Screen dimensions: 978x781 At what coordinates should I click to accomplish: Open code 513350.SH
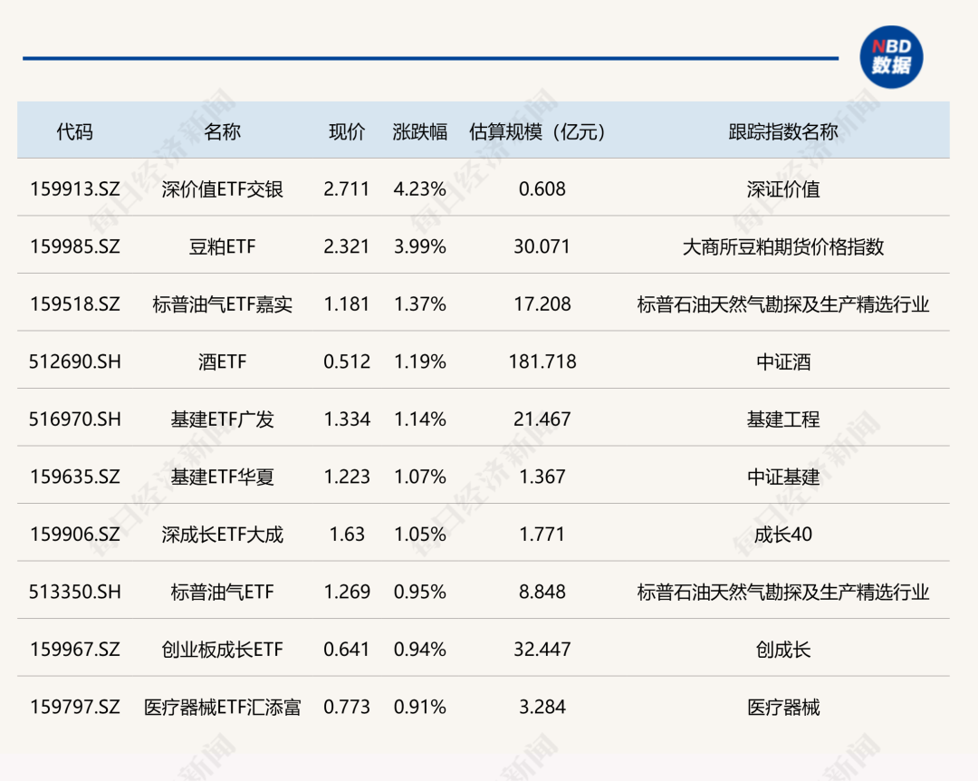[x=74, y=592]
